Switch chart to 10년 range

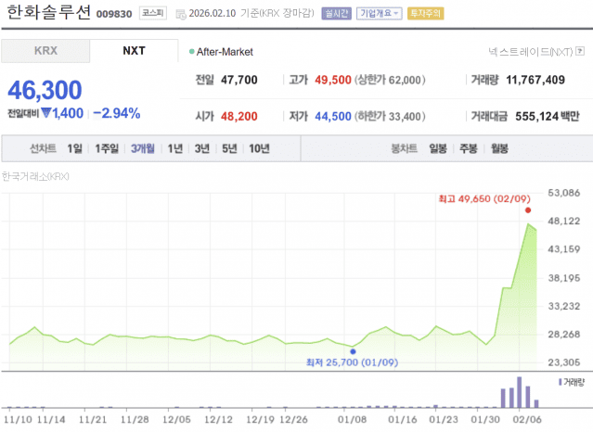coord(259,148)
